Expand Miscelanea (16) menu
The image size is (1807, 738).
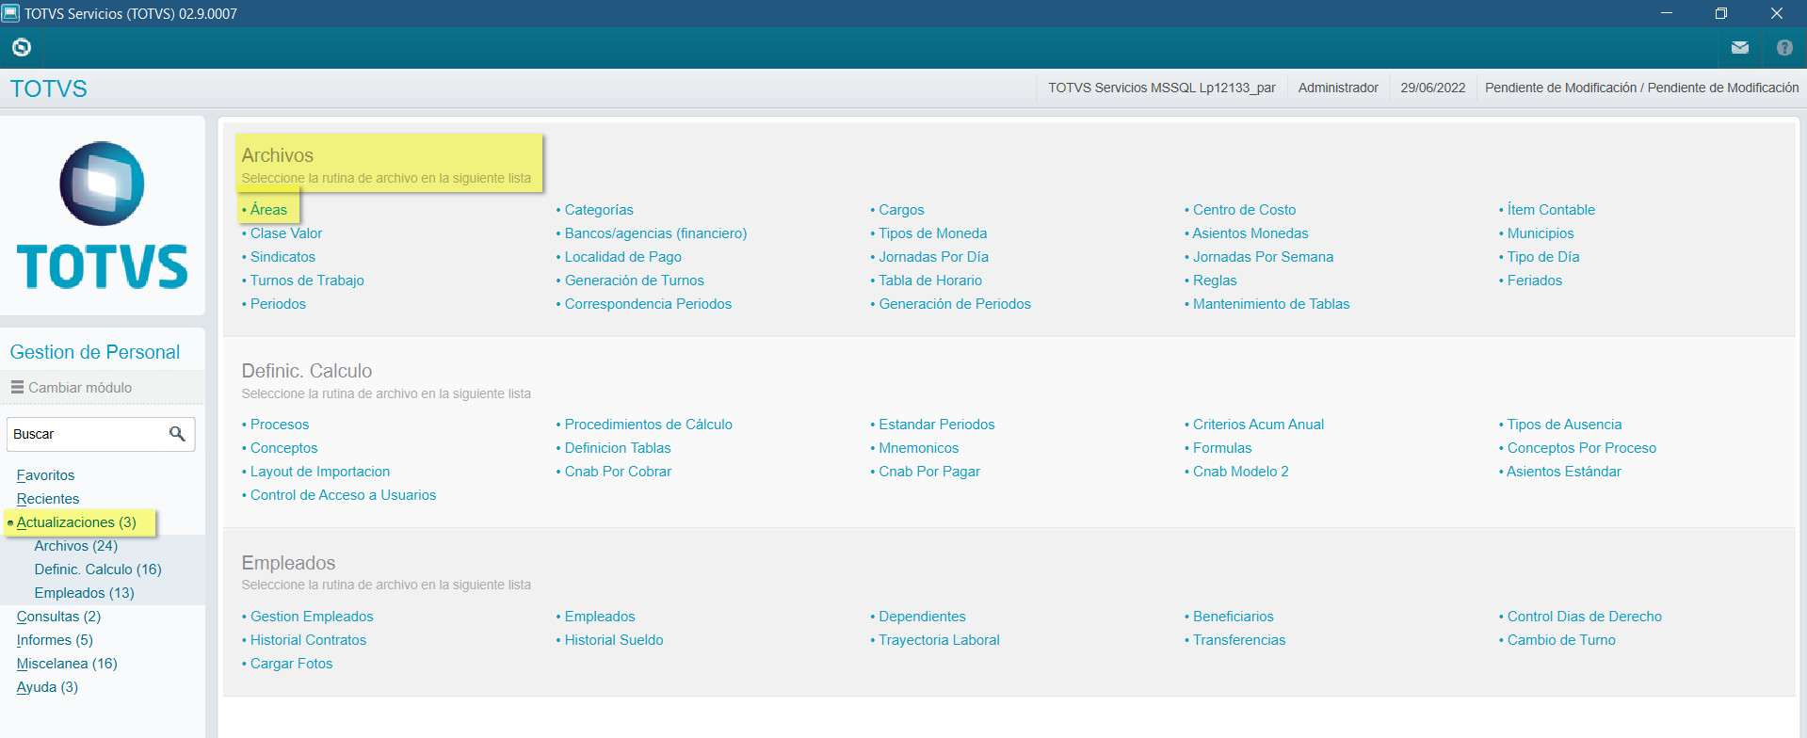(x=67, y=664)
